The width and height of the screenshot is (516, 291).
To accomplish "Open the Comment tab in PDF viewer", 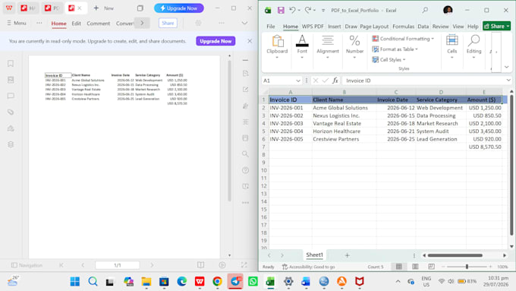I will 99,24.
